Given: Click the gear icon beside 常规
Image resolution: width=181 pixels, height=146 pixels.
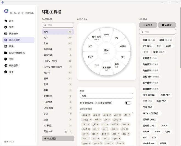Looking at the screenshot, I should 6,27.
